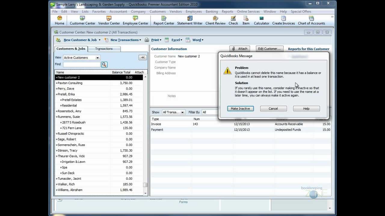The height and width of the screenshot is (216, 385).
Task: Select Rummens, Susie customer
Action: 99,117
